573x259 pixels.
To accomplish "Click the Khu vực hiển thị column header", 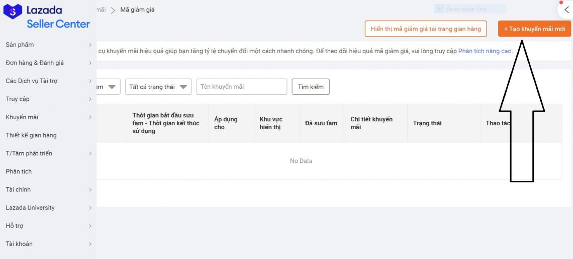I will [x=271, y=123].
